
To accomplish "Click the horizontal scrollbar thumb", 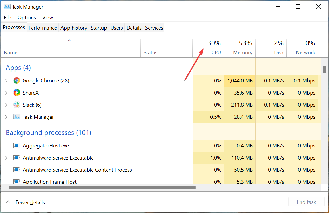I will coord(102,188).
